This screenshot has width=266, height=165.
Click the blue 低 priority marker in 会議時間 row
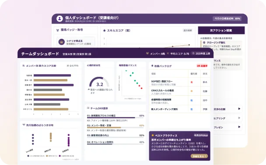point(192,100)
